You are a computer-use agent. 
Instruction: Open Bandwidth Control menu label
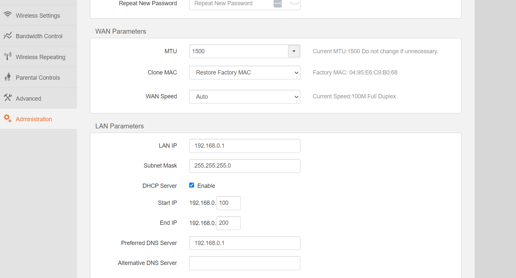(x=39, y=36)
